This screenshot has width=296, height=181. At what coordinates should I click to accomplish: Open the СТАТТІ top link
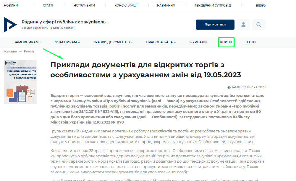48,5
